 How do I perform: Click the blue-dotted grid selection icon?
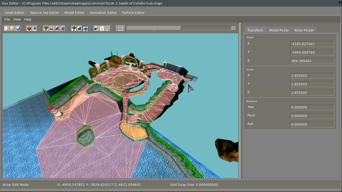(108, 29)
